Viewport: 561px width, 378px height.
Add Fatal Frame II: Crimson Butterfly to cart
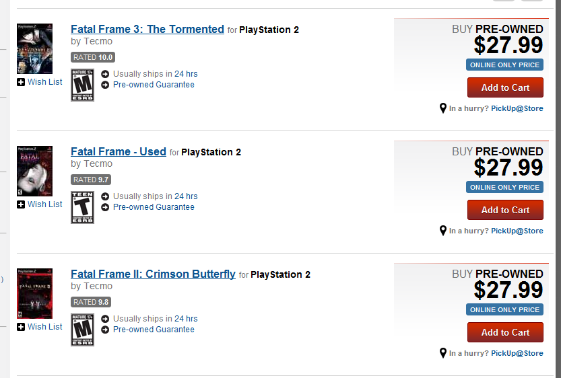pos(505,332)
